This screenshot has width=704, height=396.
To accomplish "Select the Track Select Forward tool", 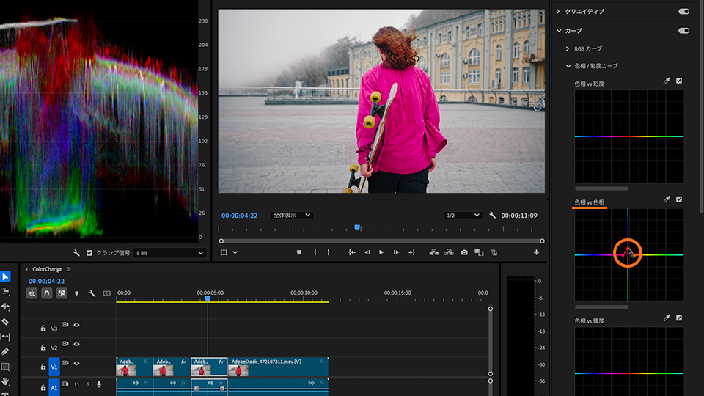I will 5,291.
